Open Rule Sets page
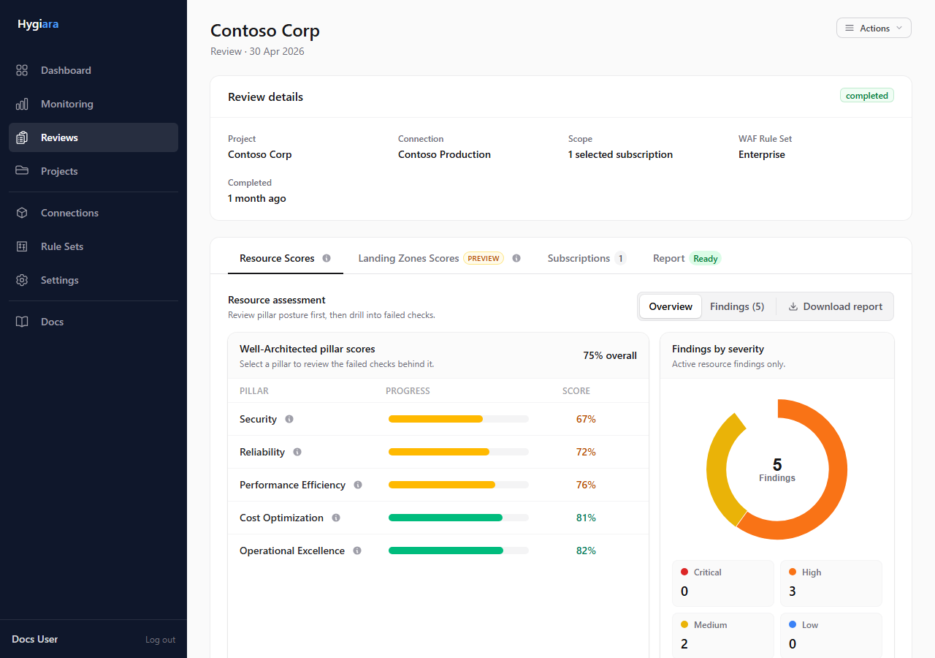 (93, 246)
